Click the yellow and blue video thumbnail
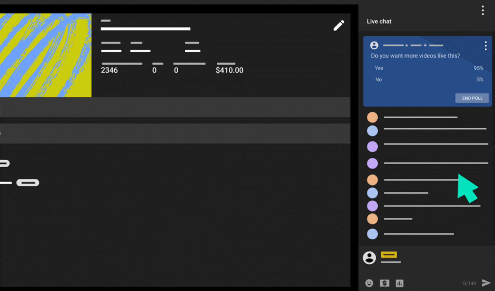Image resolution: width=495 pixels, height=291 pixels. (x=46, y=55)
